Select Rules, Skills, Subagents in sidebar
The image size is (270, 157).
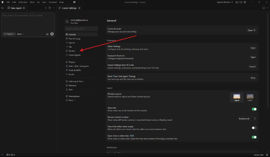pos(81,66)
